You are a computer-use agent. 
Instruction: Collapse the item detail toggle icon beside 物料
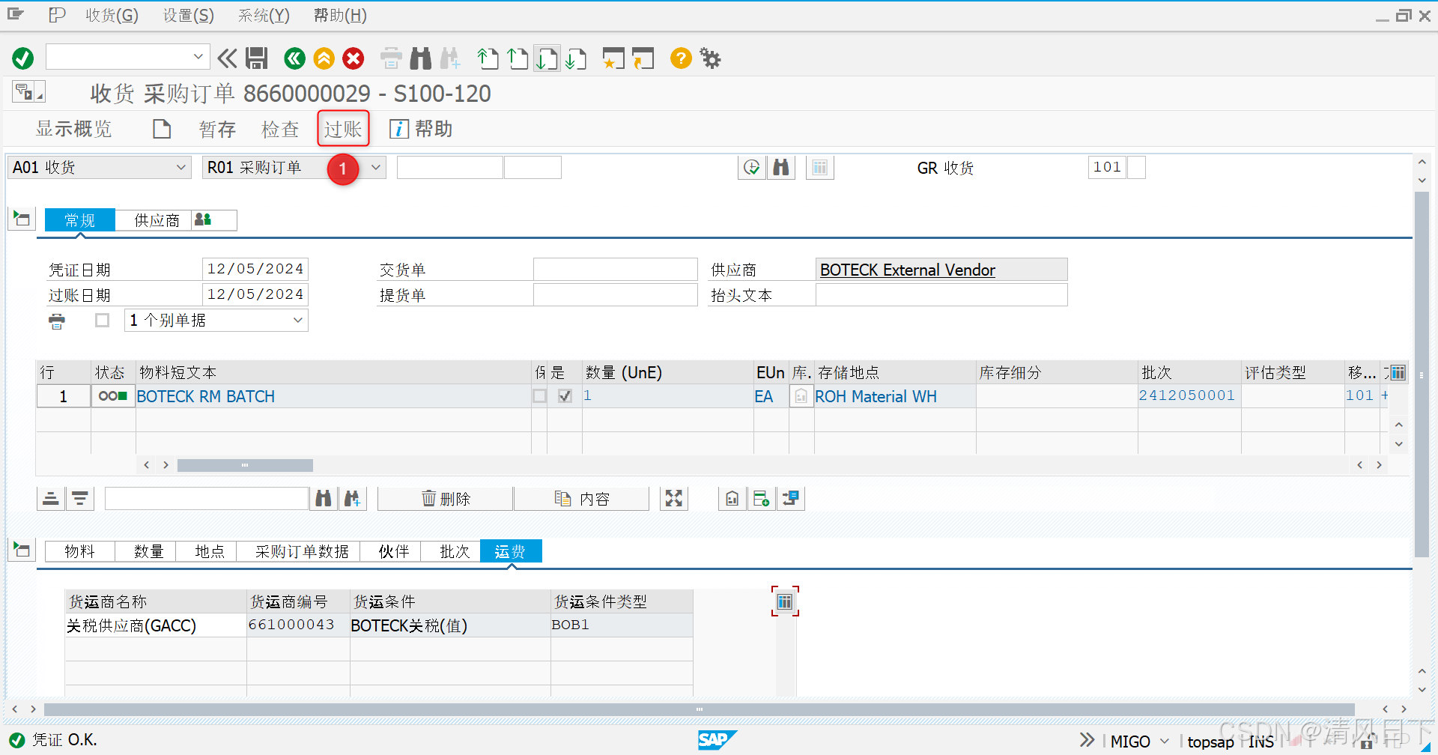tap(22, 550)
